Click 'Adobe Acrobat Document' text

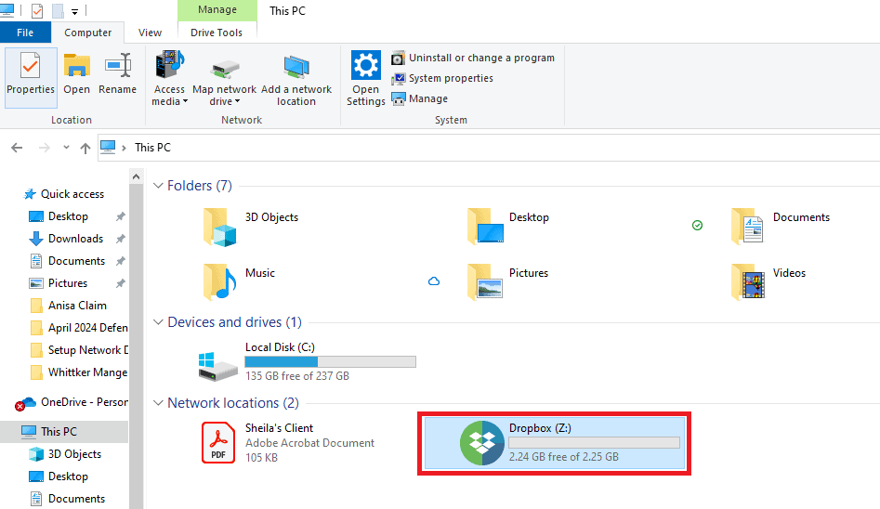(309, 443)
